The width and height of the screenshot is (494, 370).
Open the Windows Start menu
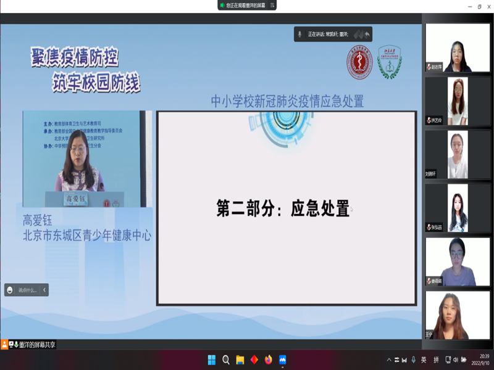pyautogui.click(x=212, y=360)
